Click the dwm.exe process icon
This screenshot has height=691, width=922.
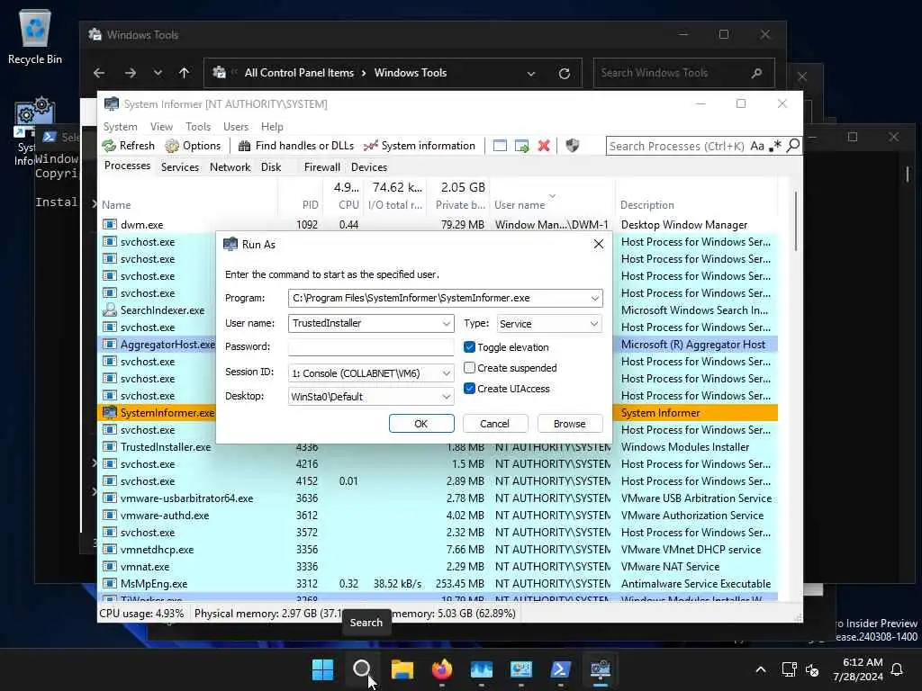pyautogui.click(x=109, y=224)
